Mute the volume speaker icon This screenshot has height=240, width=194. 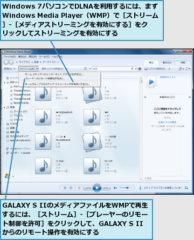point(115,188)
